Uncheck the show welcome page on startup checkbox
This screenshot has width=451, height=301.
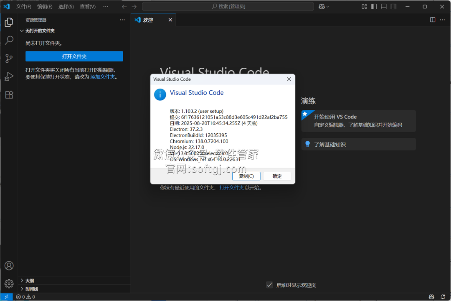tap(269, 285)
